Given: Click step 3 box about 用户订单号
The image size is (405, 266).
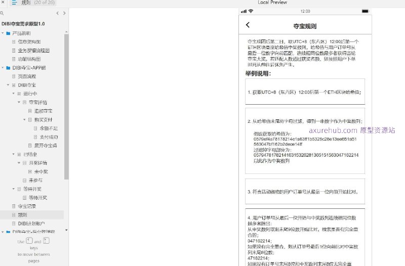Looking at the screenshot, I should (305, 192).
